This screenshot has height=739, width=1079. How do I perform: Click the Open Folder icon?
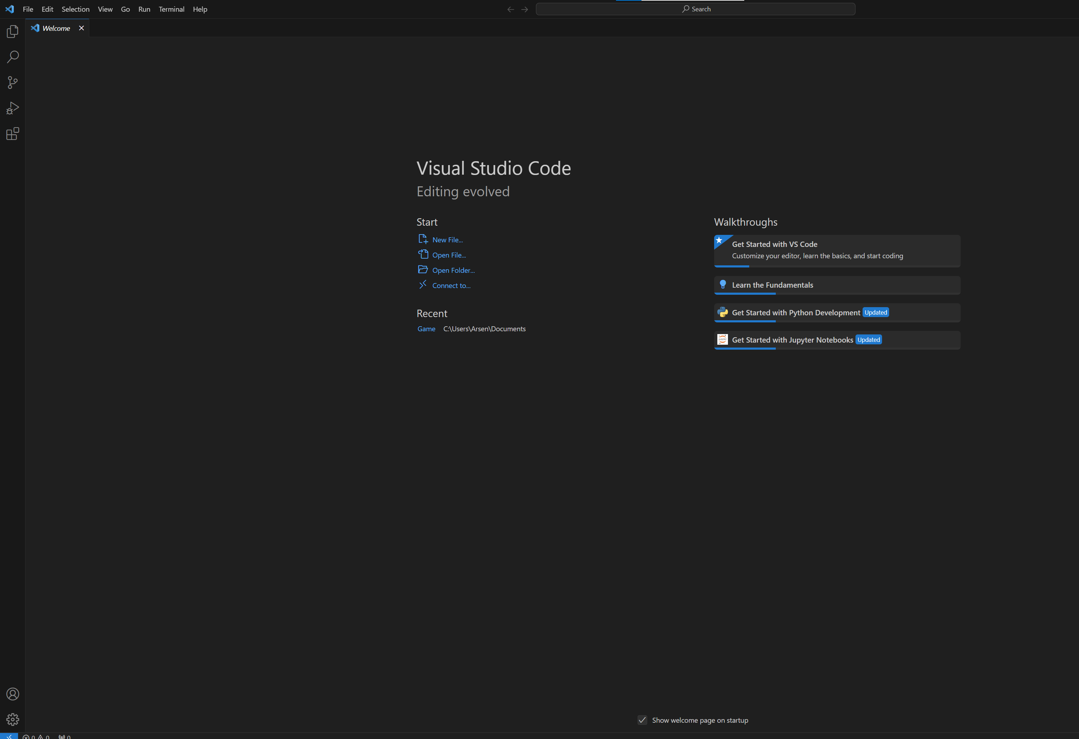click(423, 270)
